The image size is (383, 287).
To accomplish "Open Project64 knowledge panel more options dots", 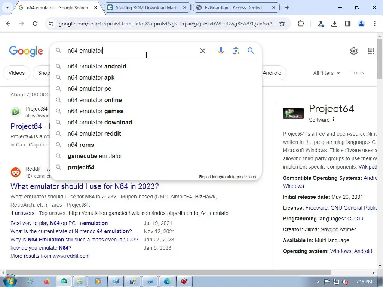I will point(333,120).
